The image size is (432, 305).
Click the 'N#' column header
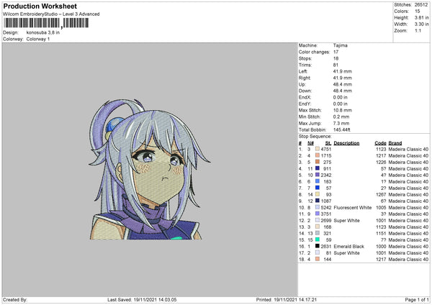(x=311, y=143)
